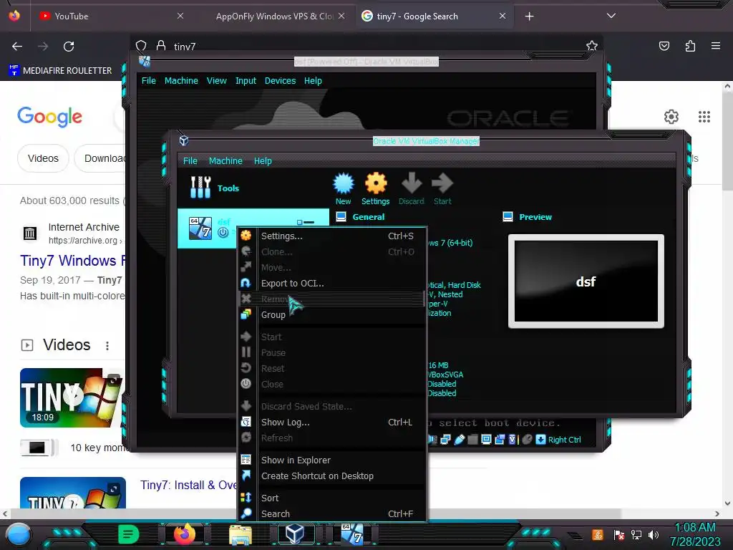Open Input menu in dsf VM window
Image resolution: width=733 pixels, height=550 pixels.
[246, 81]
